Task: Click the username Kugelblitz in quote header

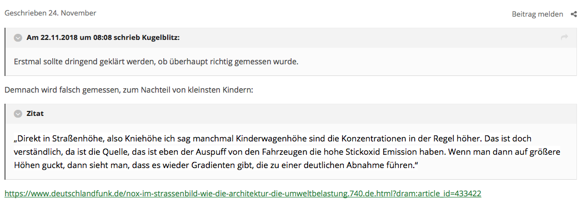Action: click(160, 38)
